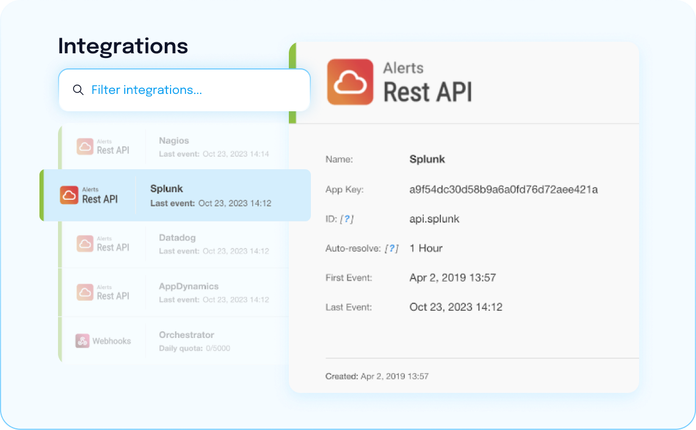
Task: Open the AppDynamics integration
Action: (188, 287)
